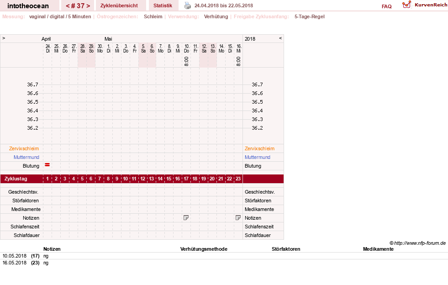
Task: Click the red bleeding marker on day 1
Action: 47,165
